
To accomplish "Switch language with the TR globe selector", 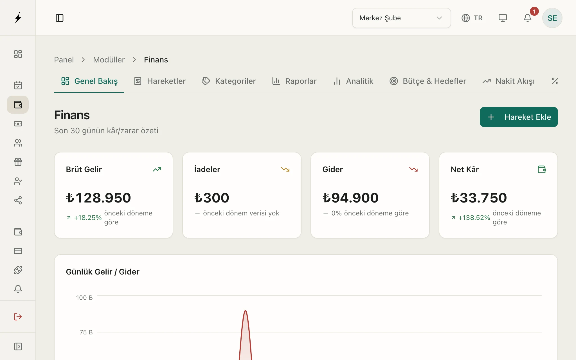I will (472, 18).
